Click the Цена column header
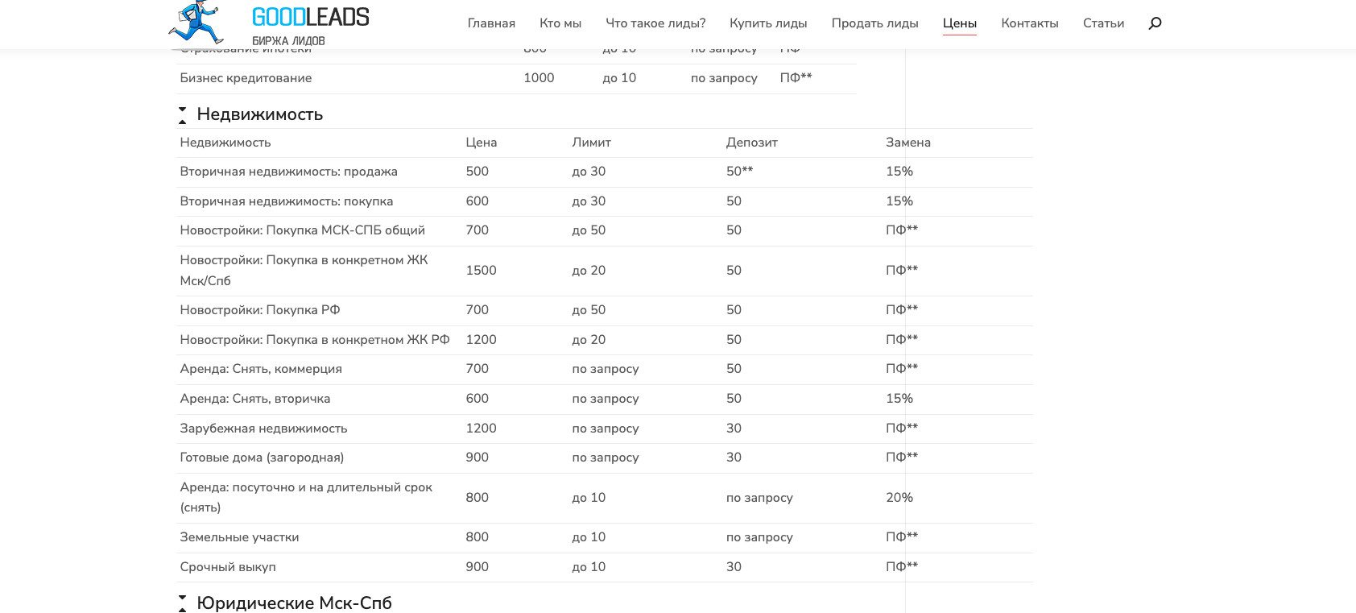This screenshot has width=1356, height=613. point(481,143)
